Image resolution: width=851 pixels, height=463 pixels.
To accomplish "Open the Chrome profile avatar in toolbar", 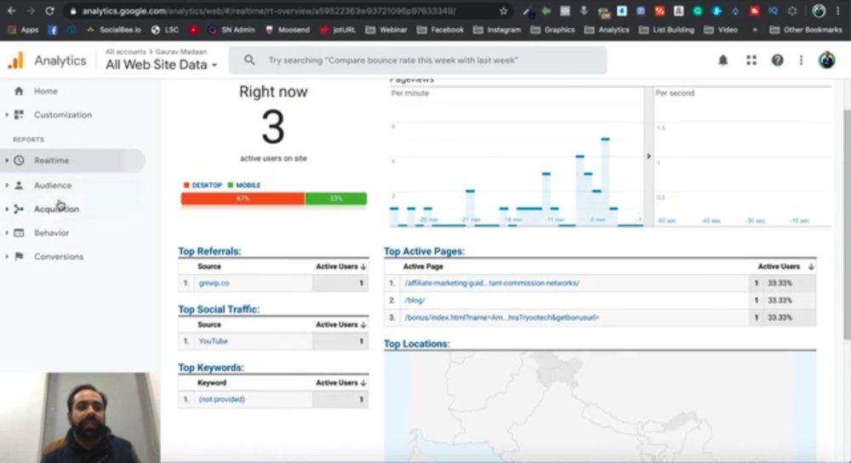I will (x=819, y=11).
